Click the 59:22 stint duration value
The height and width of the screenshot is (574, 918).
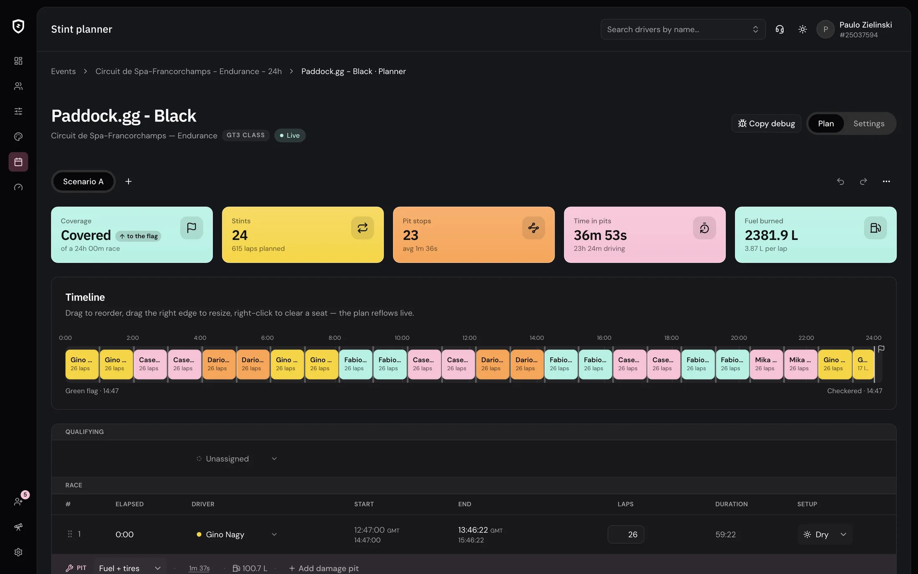(x=725, y=534)
